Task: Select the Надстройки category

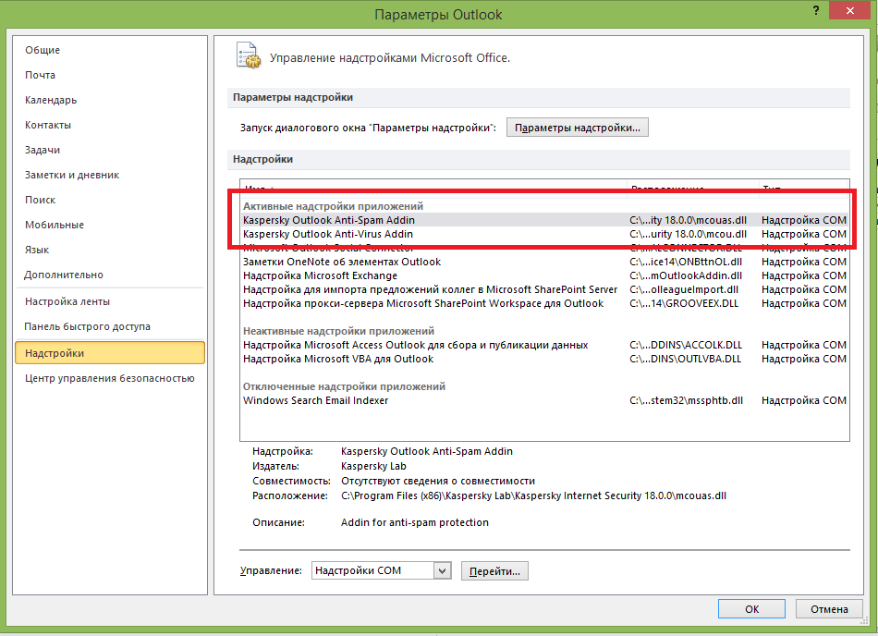Action: (x=110, y=353)
